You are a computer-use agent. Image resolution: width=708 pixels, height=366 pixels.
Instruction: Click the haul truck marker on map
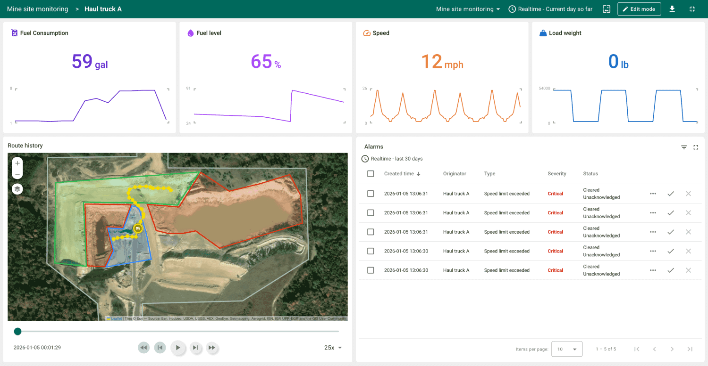(x=138, y=228)
